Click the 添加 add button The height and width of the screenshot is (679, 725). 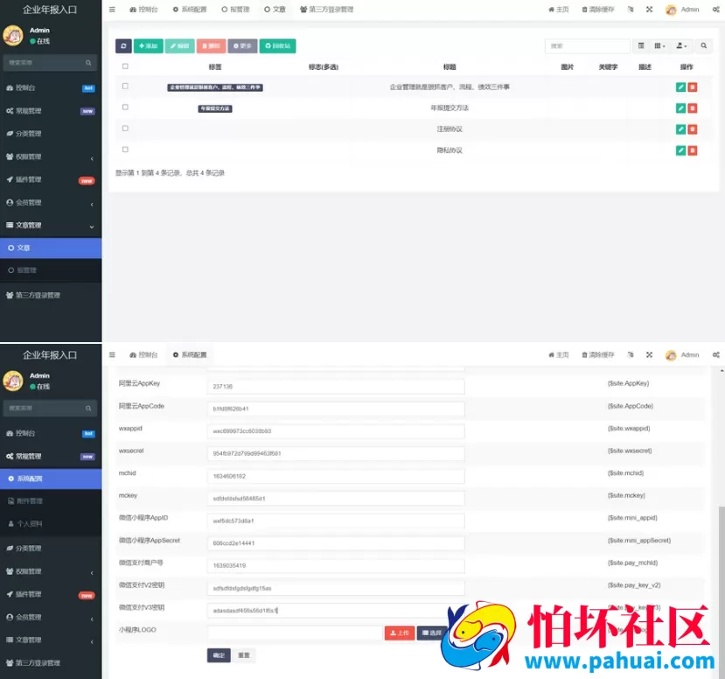point(147,45)
